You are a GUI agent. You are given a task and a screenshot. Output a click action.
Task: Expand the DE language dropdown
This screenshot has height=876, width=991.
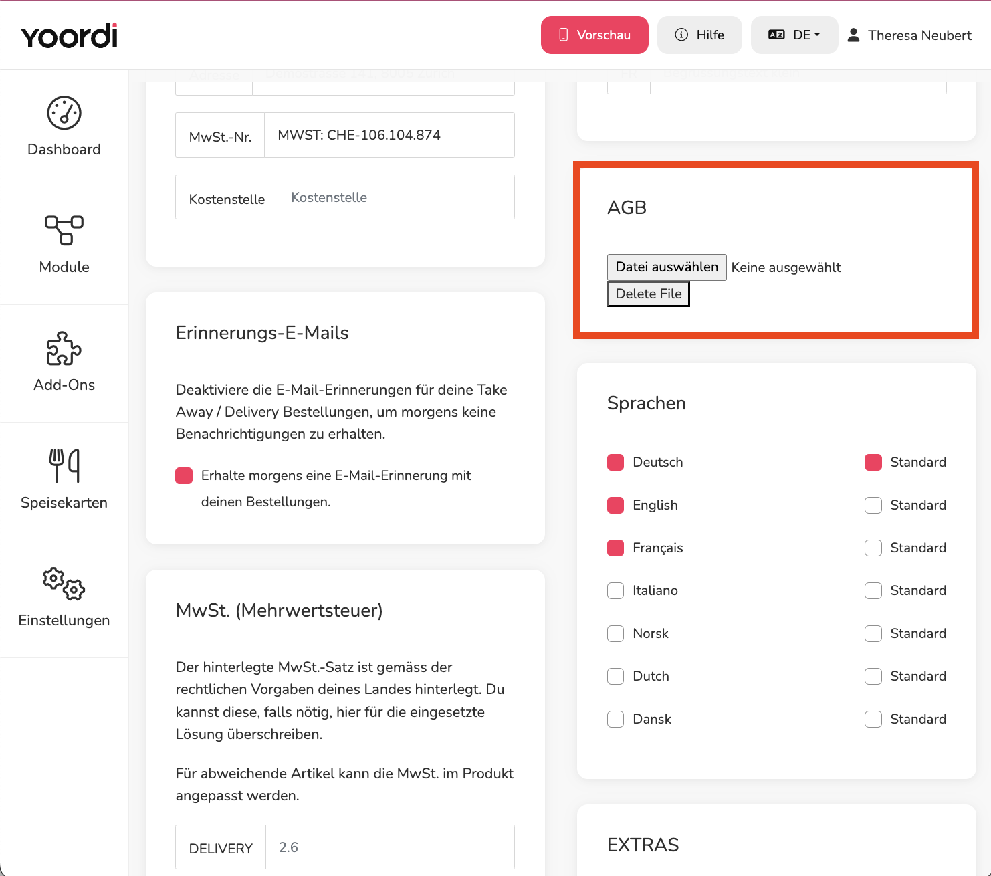(x=794, y=35)
